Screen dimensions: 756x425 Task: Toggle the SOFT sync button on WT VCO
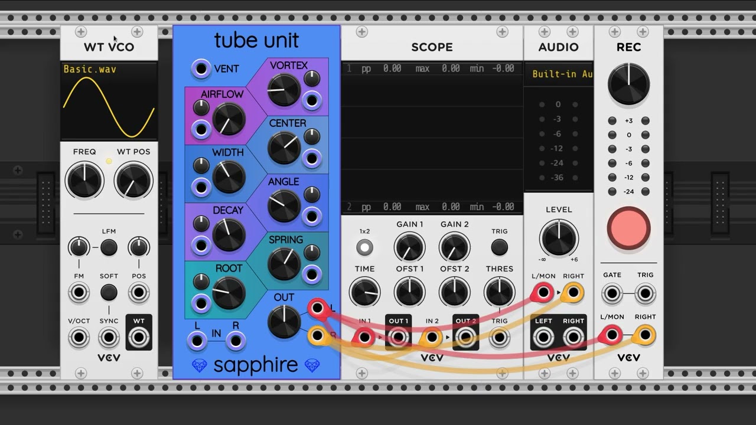(x=109, y=292)
